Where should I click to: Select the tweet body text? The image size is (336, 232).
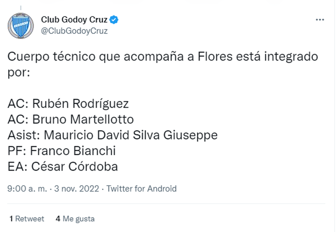tap(162, 56)
